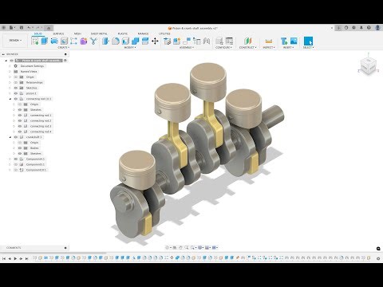
Task: Select the Shell tool icon
Action: (125, 41)
